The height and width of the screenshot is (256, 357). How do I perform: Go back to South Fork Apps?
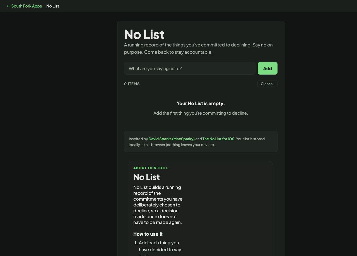[x=24, y=6]
